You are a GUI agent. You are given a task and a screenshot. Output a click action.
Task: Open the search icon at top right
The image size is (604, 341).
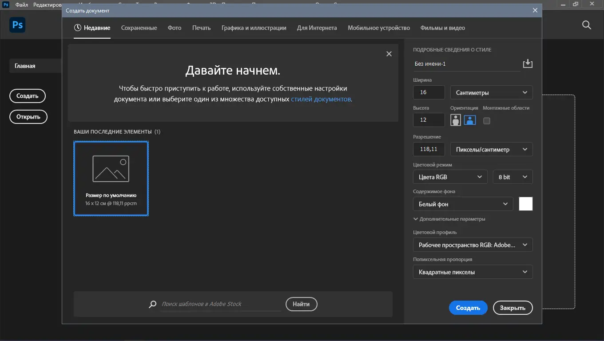pos(586,25)
